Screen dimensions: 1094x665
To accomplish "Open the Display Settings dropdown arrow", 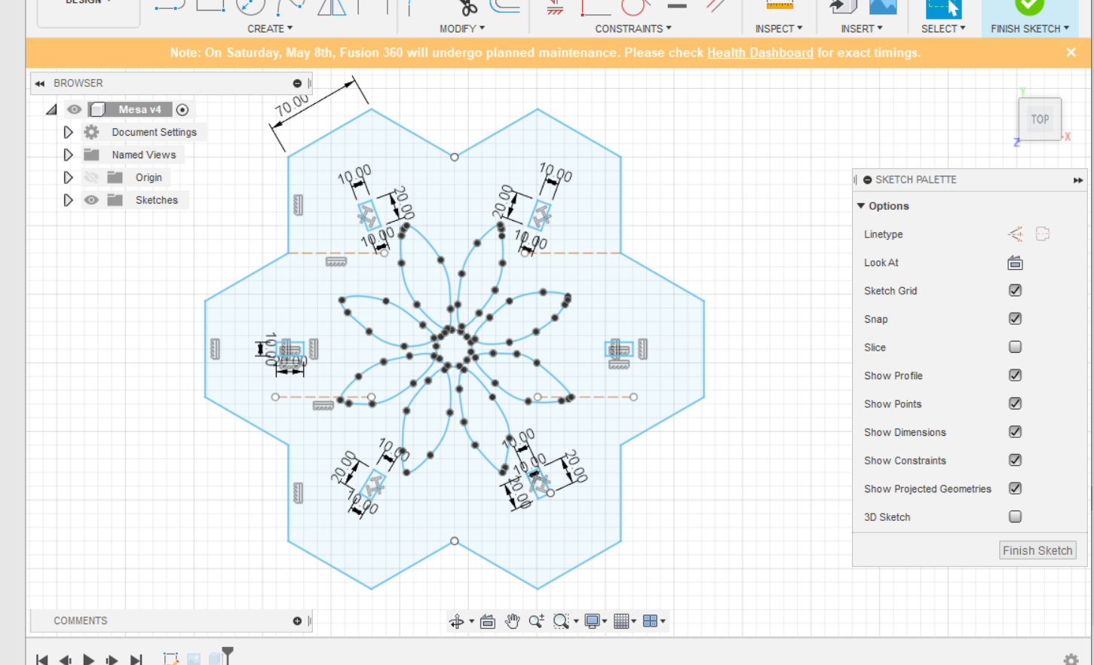I will click(605, 621).
